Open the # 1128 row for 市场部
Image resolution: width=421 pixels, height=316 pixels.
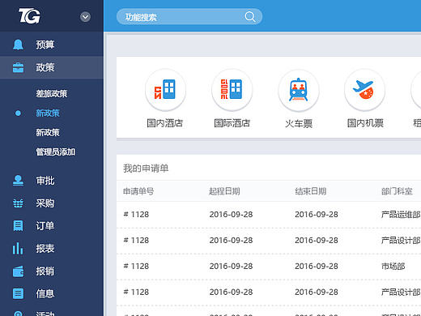tap(269, 267)
